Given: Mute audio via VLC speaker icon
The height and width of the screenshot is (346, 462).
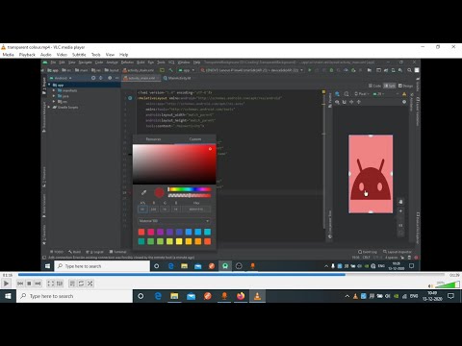Looking at the screenshot, I should 431,285.
